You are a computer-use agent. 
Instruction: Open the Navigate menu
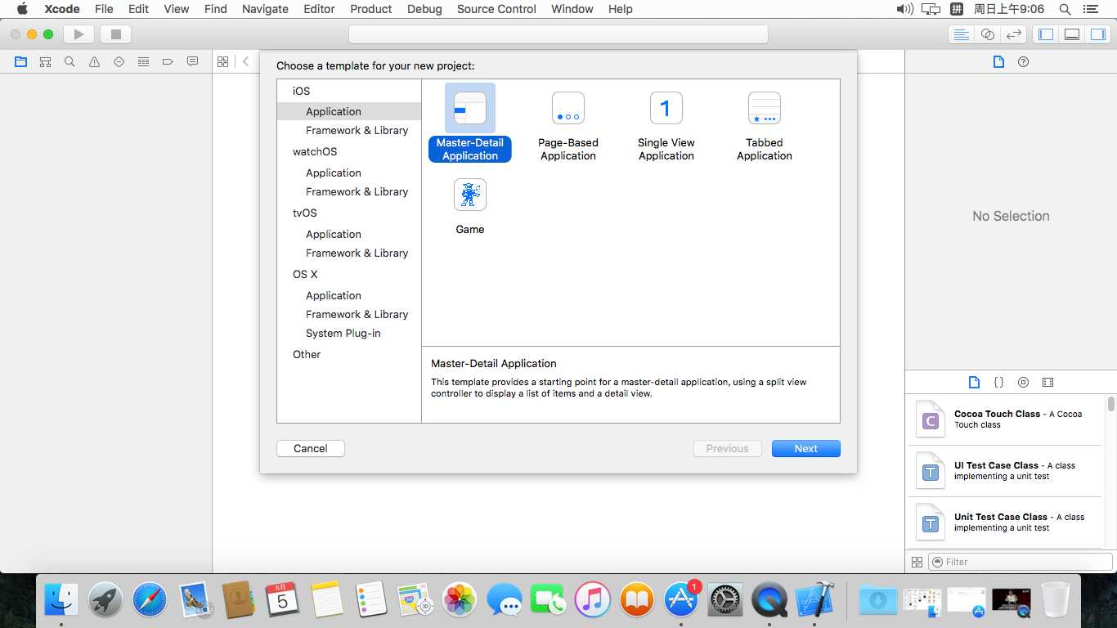[265, 9]
